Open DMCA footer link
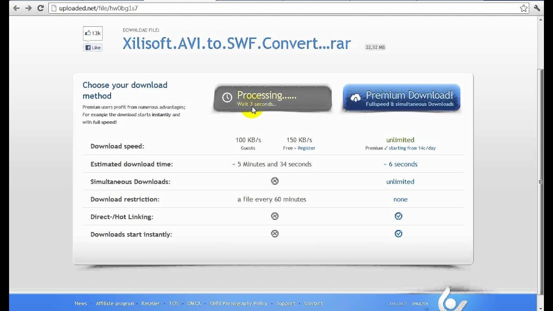Viewport: 553px width, 311px height. 194,303
